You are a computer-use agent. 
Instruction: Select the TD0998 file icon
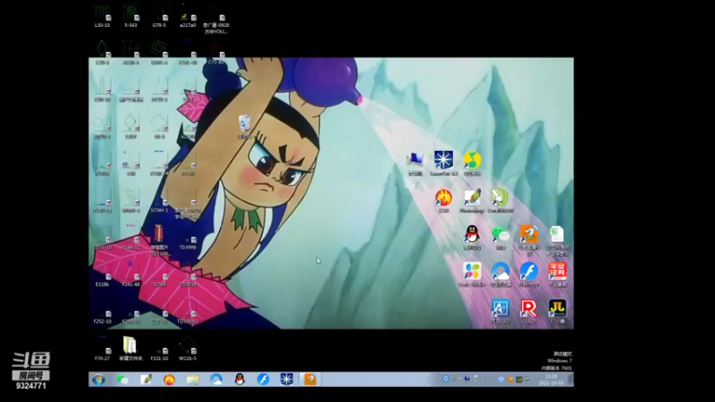click(x=188, y=238)
